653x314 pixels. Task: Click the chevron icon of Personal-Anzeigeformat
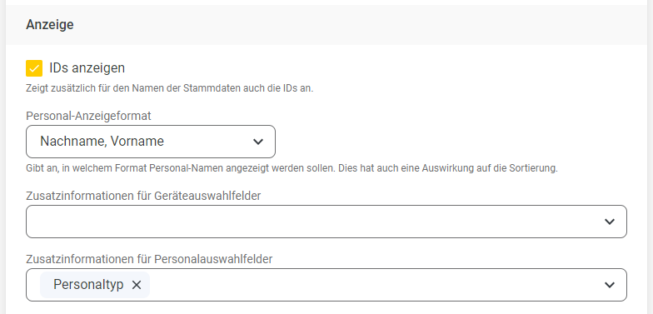258,142
